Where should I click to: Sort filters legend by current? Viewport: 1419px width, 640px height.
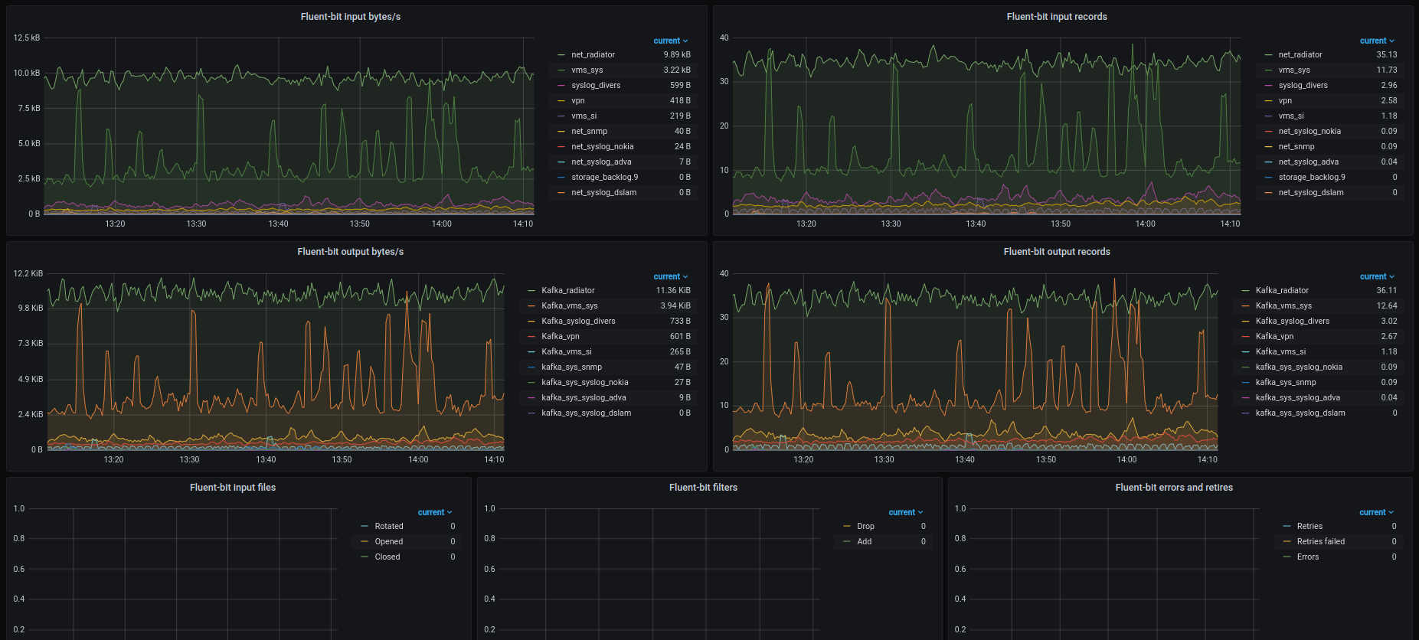click(x=906, y=513)
